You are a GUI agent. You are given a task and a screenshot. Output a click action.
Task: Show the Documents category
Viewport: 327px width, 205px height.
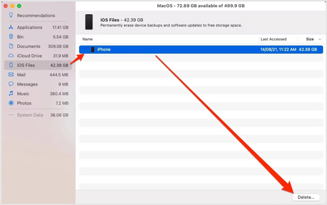38,46
